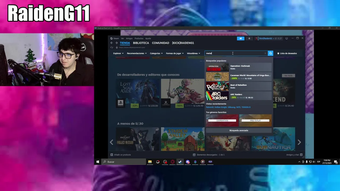Image resolution: width=340 pixels, height=191 pixels.
Task: Click the Steam announcements megaphone icon
Action: (240, 38)
